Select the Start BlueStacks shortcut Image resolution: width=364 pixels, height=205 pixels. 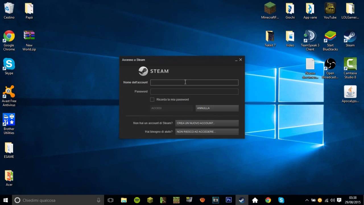[x=330, y=41]
